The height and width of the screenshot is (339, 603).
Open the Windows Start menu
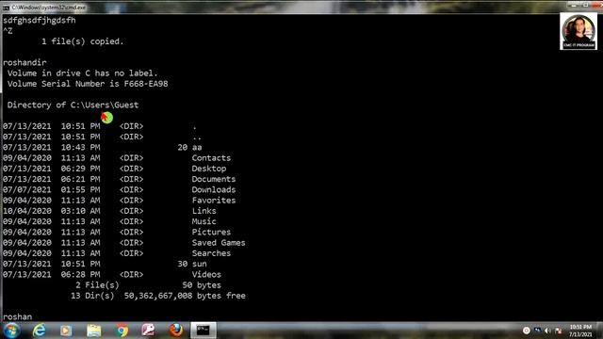pyautogui.click(x=11, y=331)
